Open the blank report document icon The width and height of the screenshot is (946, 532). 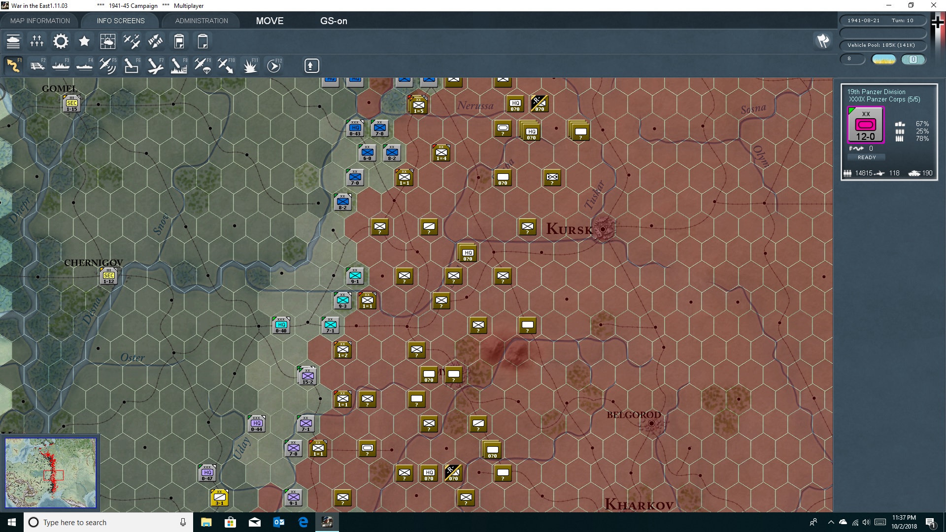203,41
